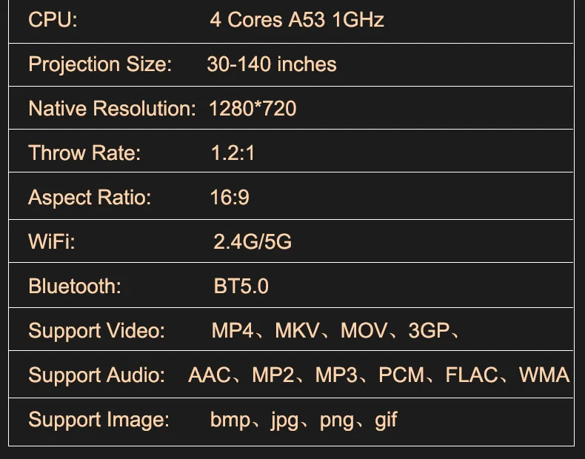
Task: Click the "Support Video:" label
Action: pyautogui.click(x=96, y=331)
